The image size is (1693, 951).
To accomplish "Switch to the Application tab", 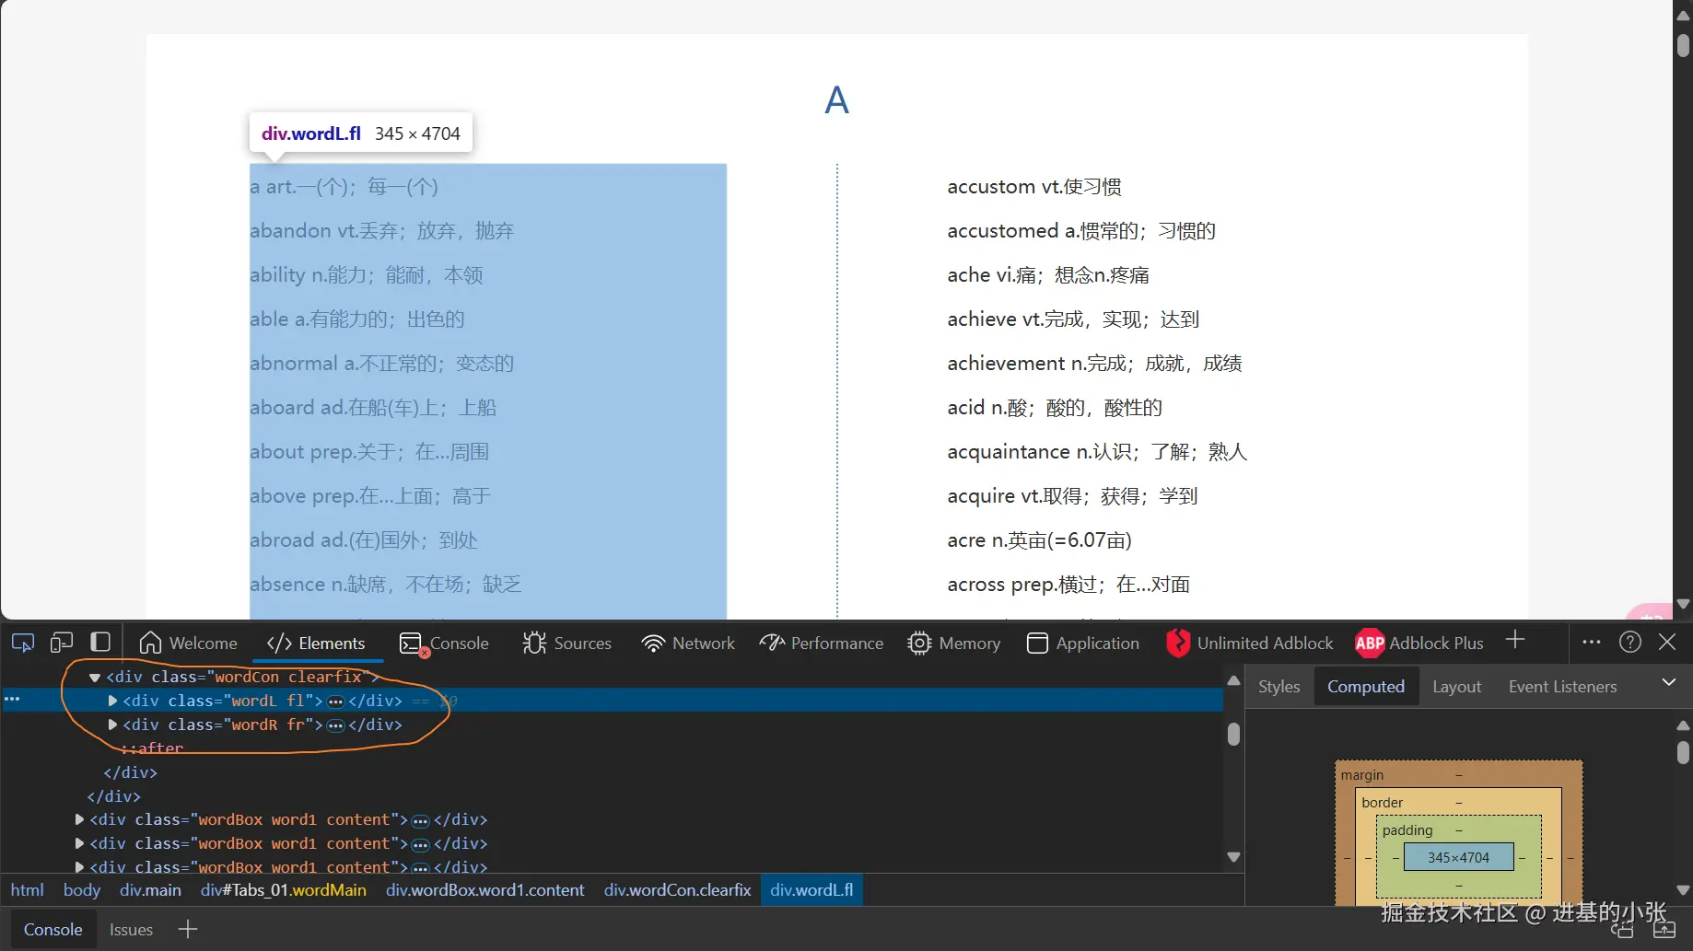I will 1083,644.
